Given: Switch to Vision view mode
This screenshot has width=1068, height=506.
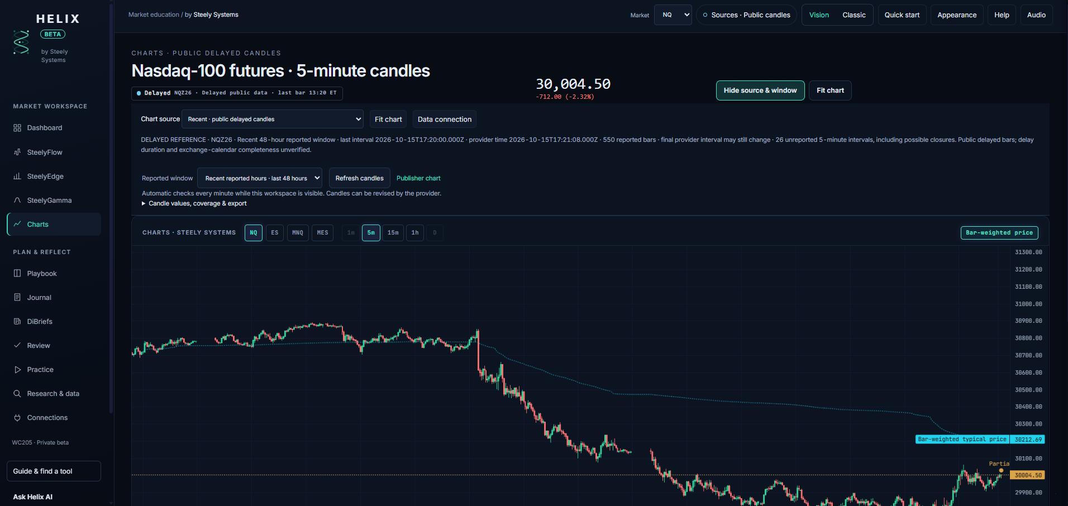Looking at the screenshot, I should tap(819, 15).
